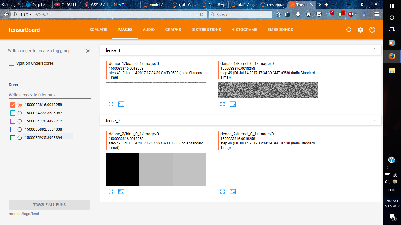Click the Firefox Search box
The width and height of the screenshot is (401, 225).
(x=240, y=14)
